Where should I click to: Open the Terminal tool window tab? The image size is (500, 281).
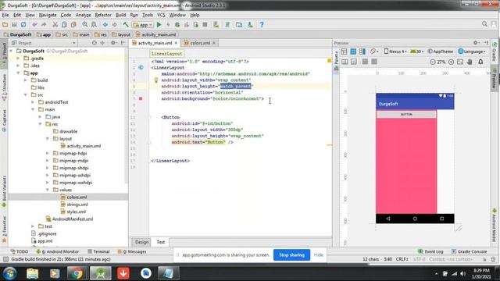tap(98, 251)
